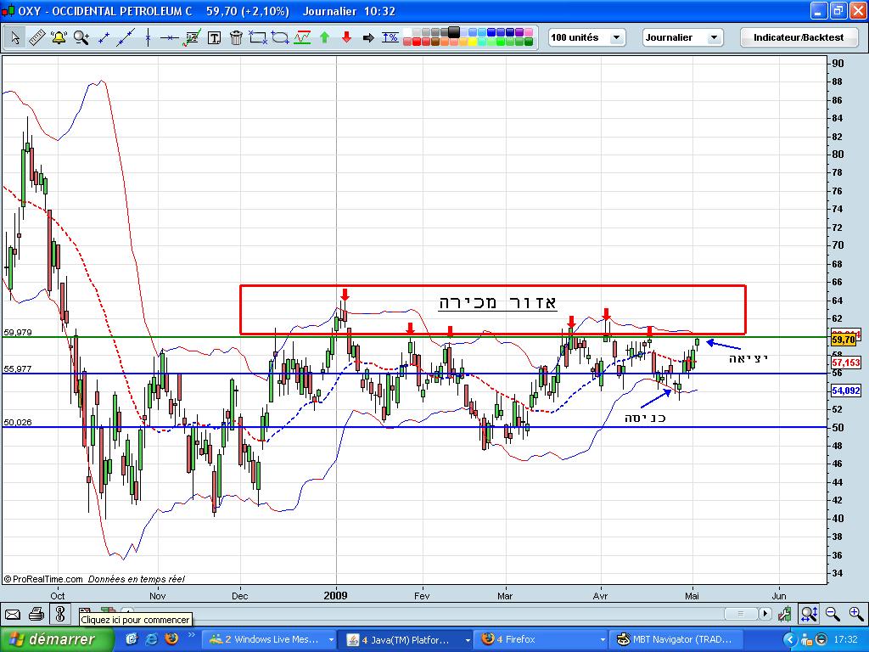Screen dimensions: 869x652
Task: Select the green up arrow marker tool
Action: point(325,37)
